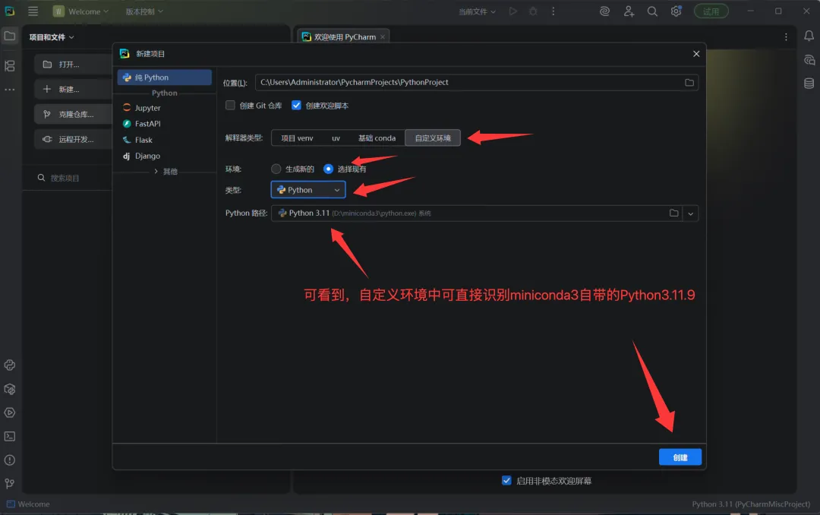This screenshot has width=820, height=515.
Task: Open the environment Type Python dropdown
Action: [308, 190]
